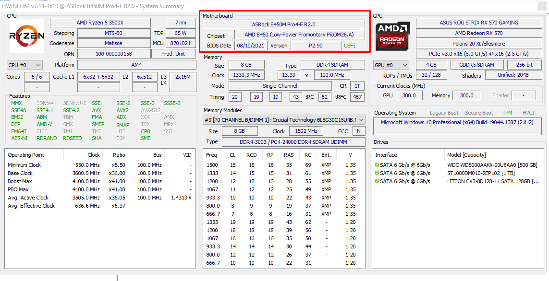
Task: Select the WDC WD5000AAKX-00U6AA0 [500 GB] drive
Action: [x=492, y=165]
